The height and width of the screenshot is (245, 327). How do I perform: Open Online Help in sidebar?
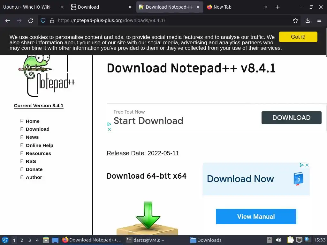[39, 145]
